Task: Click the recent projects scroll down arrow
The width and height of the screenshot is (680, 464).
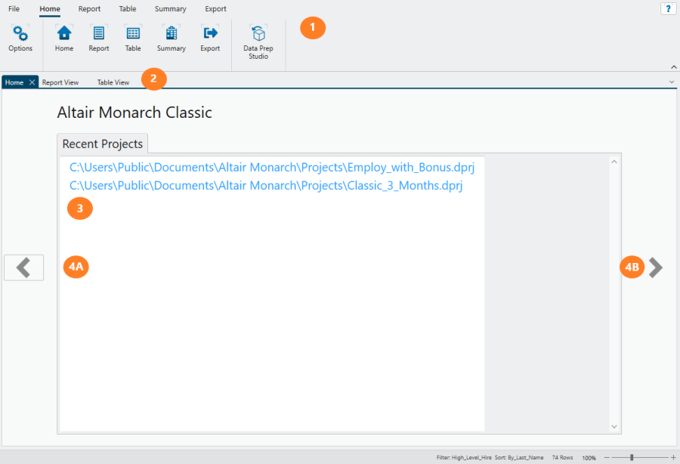Action: 614,427
